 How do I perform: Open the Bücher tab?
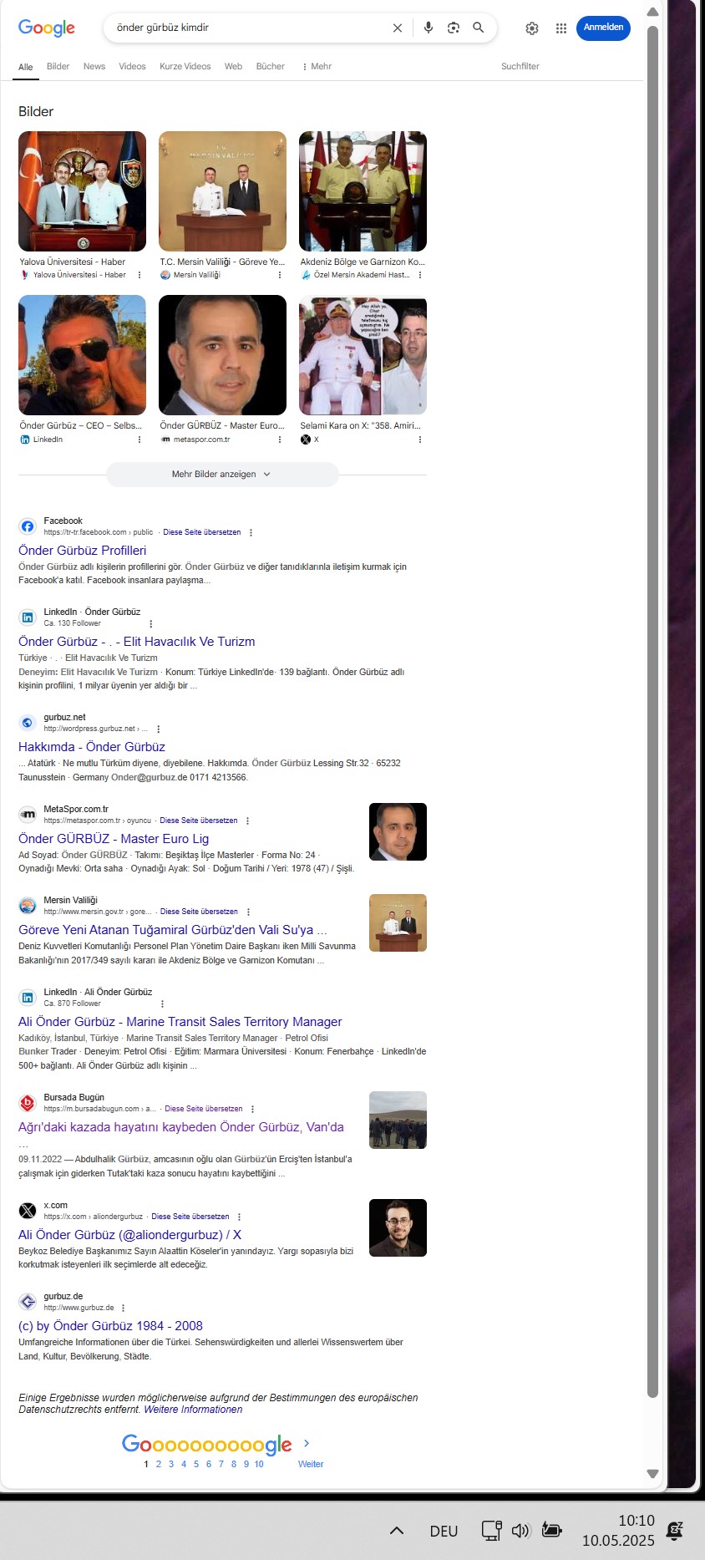271,66
